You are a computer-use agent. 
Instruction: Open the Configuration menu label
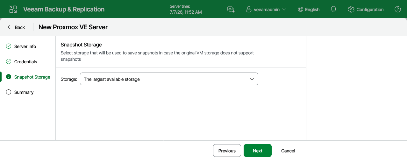coord(370,10)
